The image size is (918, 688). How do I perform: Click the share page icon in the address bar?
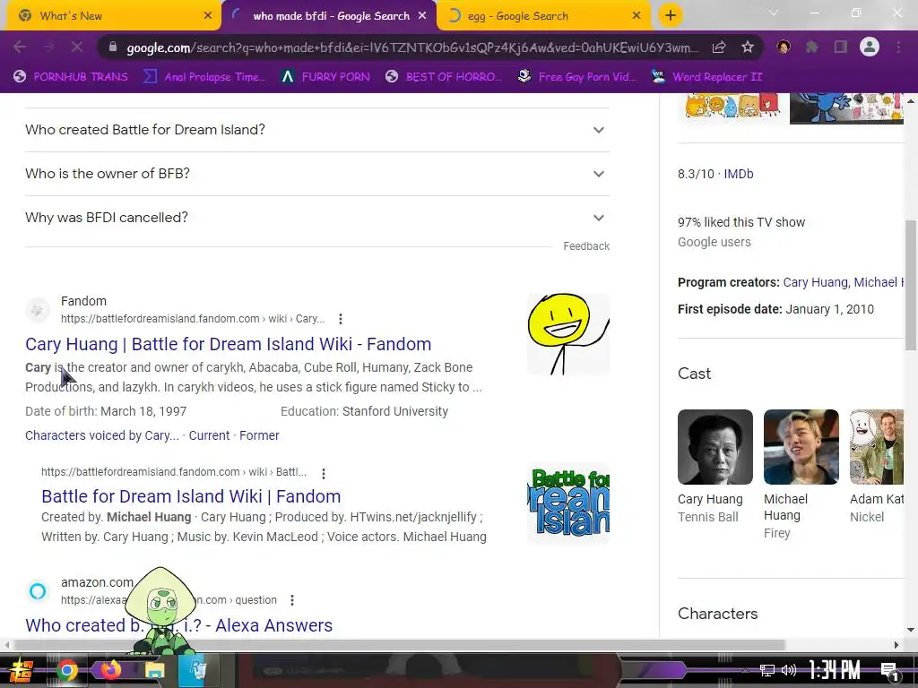point(719,47)
